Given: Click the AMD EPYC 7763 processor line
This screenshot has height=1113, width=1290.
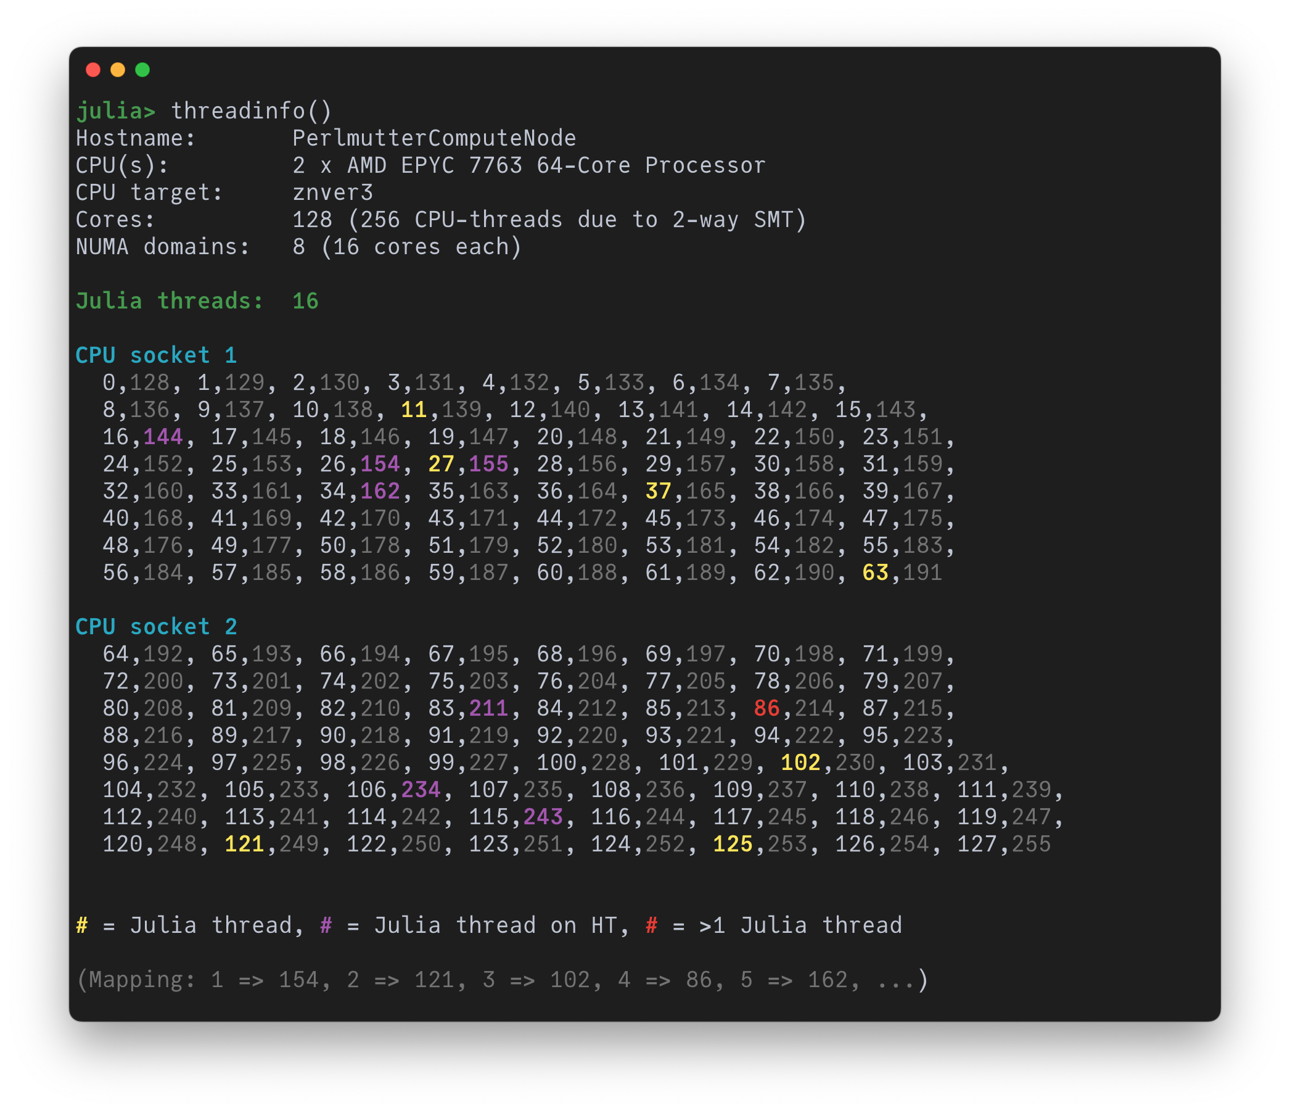Looking at the screenshot, I should 529,166.
